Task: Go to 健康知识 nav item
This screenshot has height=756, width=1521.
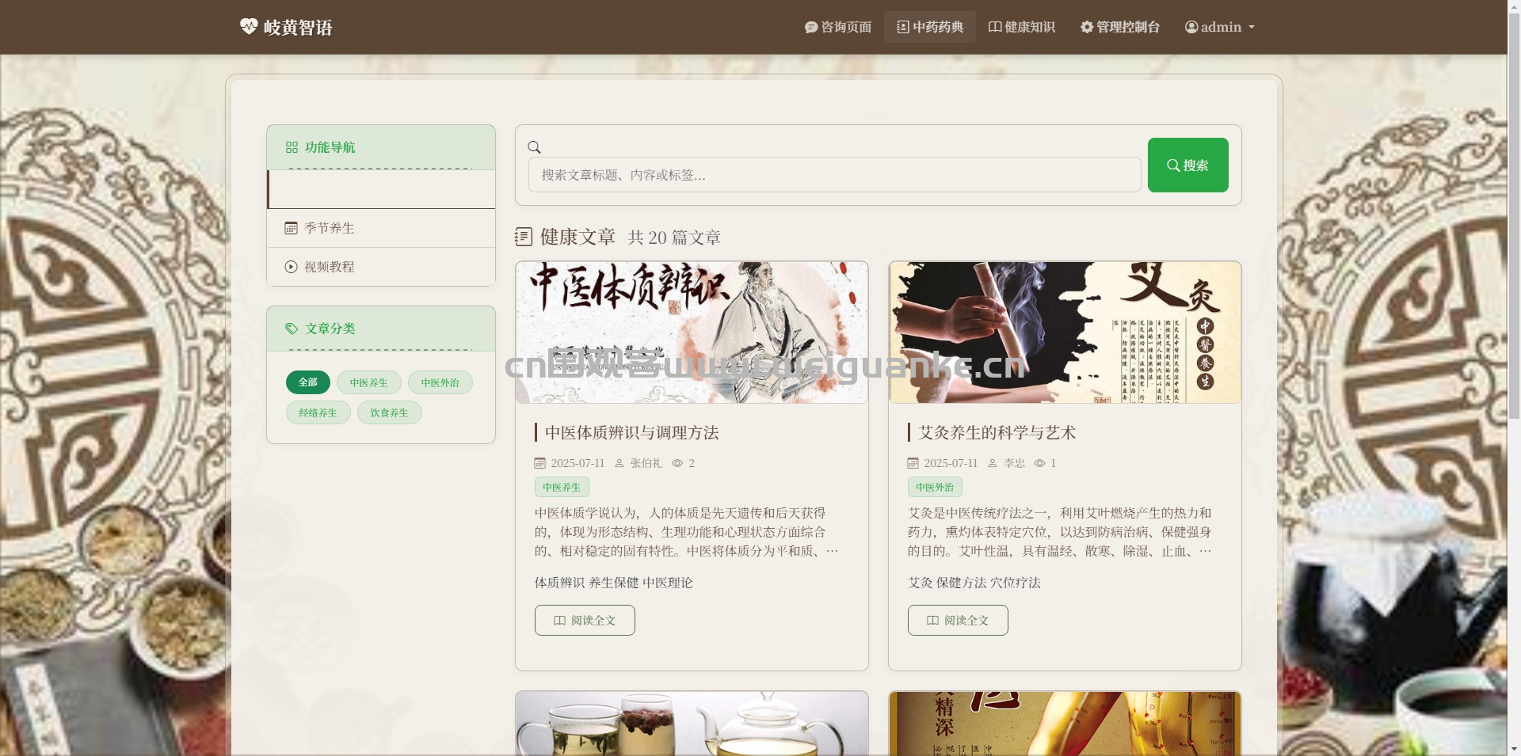Action: tap(1022, 27)
